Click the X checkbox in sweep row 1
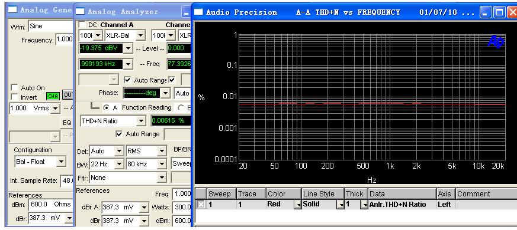Viewport: 517px width, 230px height. pos(201,205)
